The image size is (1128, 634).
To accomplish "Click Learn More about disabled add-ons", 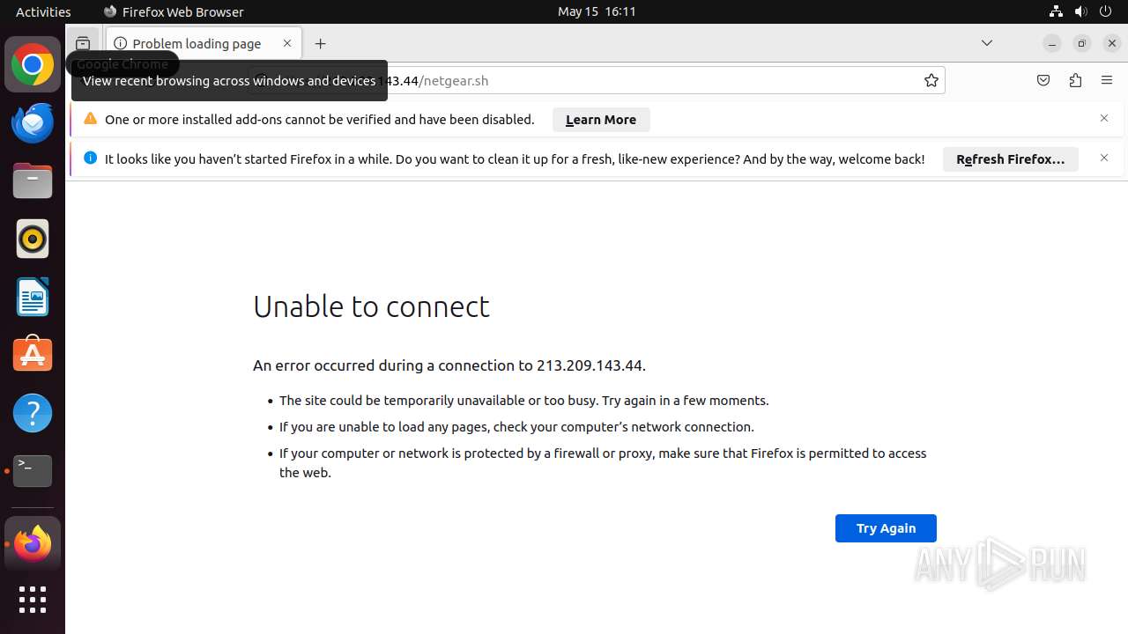I will pyautogui.click(x=601, y=120).
